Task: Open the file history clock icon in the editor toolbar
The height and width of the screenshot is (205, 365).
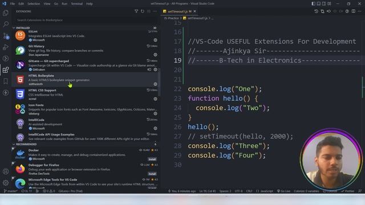Action: pos(316,11)
